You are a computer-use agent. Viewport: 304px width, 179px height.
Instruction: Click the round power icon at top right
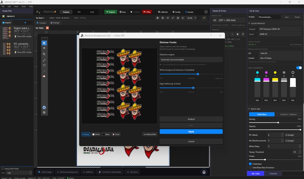206,12
